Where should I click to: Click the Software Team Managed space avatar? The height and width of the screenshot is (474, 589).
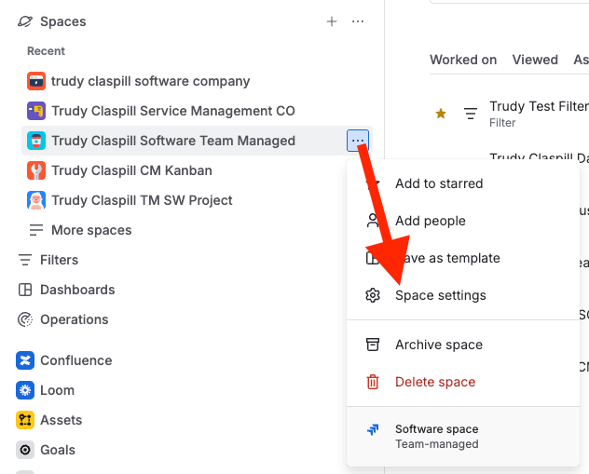[x=36, y=141]
